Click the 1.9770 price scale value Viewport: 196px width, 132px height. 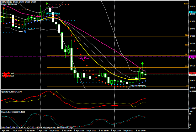193,51
